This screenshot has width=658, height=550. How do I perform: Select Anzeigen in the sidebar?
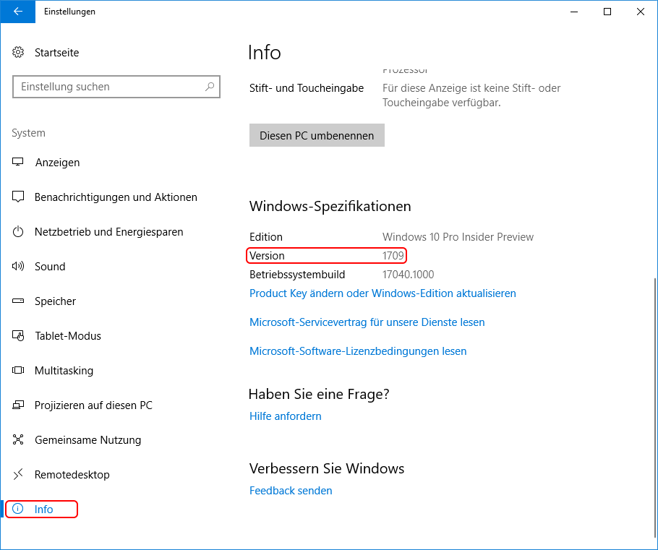58,163
